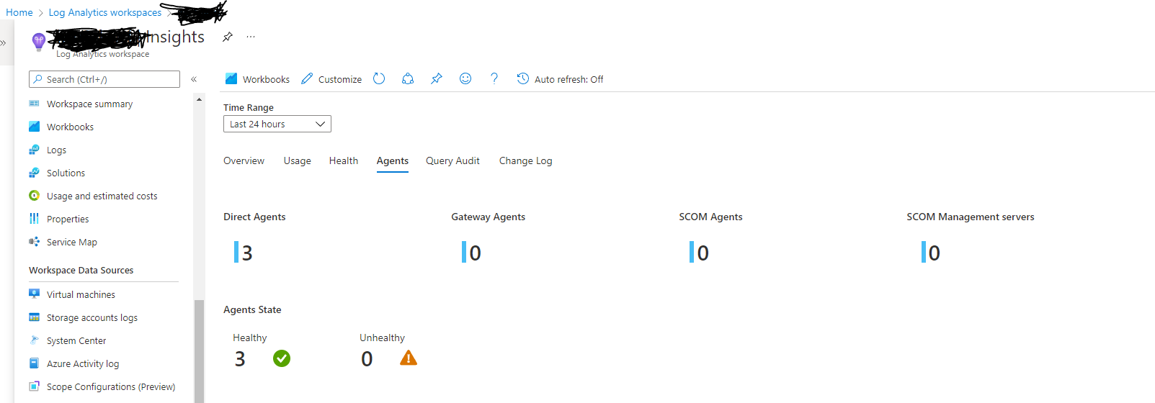1155x403 pixels.
Task: Click the Properties bars icon
Action: tap(34, 219)
